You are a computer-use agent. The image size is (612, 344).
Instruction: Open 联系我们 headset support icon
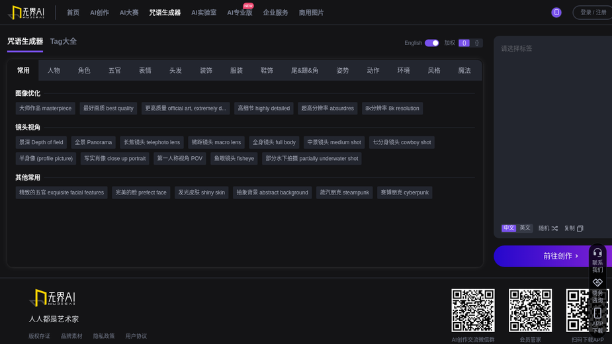597,253
